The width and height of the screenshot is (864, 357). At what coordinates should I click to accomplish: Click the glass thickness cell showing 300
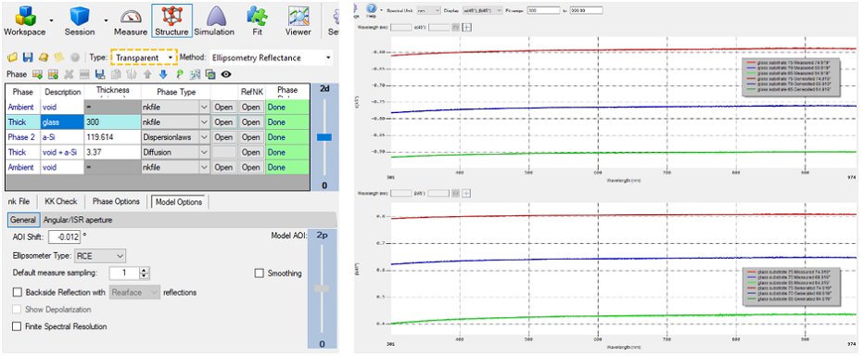click(112, 121)
